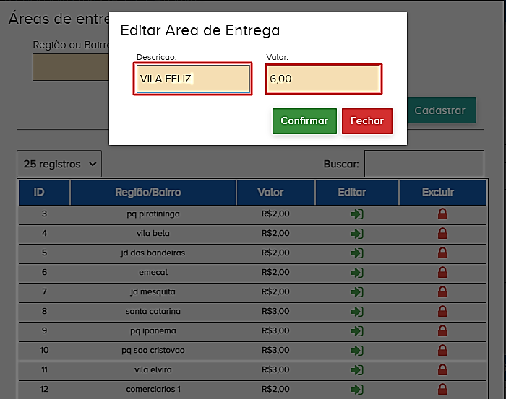506x399 pixels.
Task: Sort table by Valor column header
Action: point(275,193)
